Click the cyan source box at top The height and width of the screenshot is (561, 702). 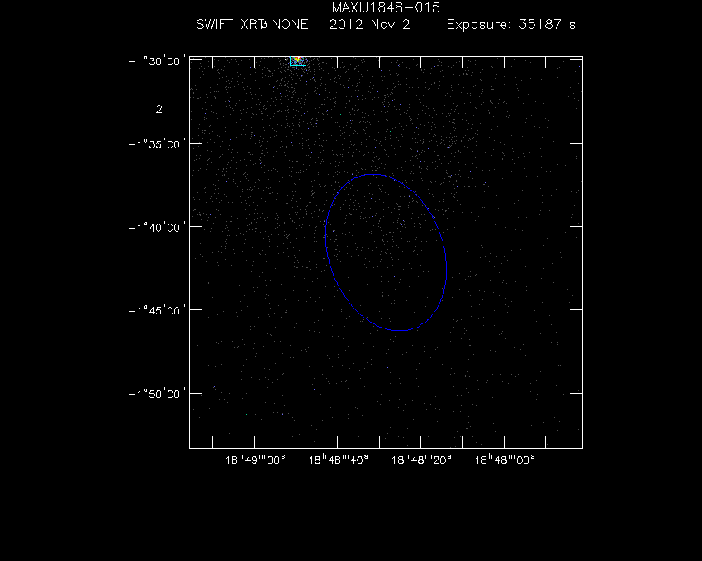298,61
